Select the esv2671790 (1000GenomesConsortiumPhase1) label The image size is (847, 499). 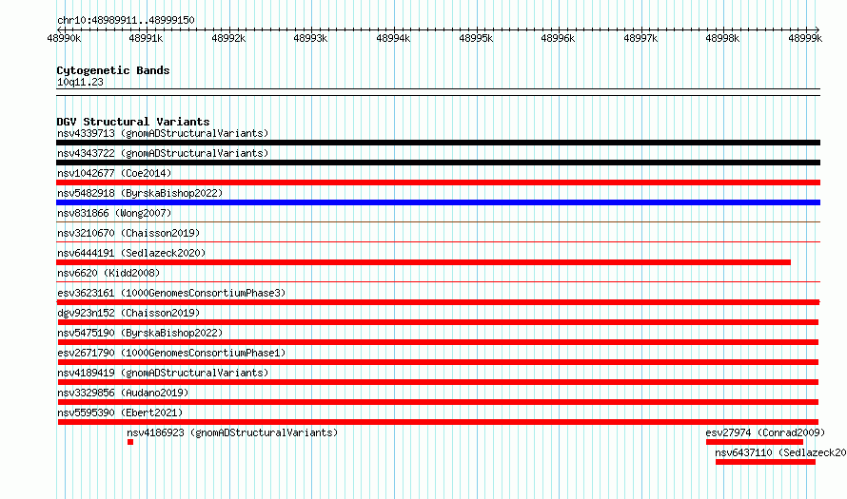coord(171,353)
